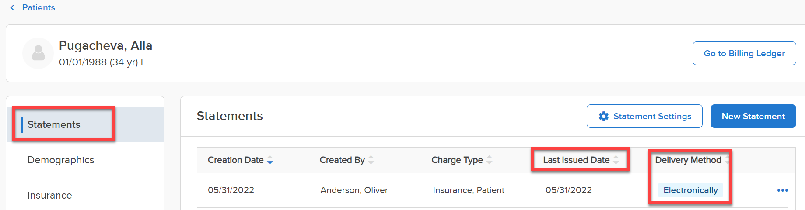This screenshot has height=210, width=805.
Task: Click the gear icon in Statement Settings
Action: 604,116
